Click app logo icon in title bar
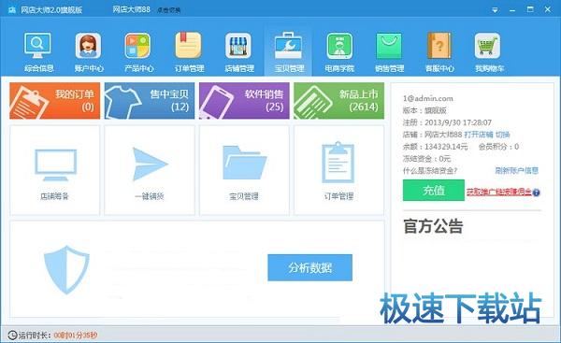 click(12, 10)
